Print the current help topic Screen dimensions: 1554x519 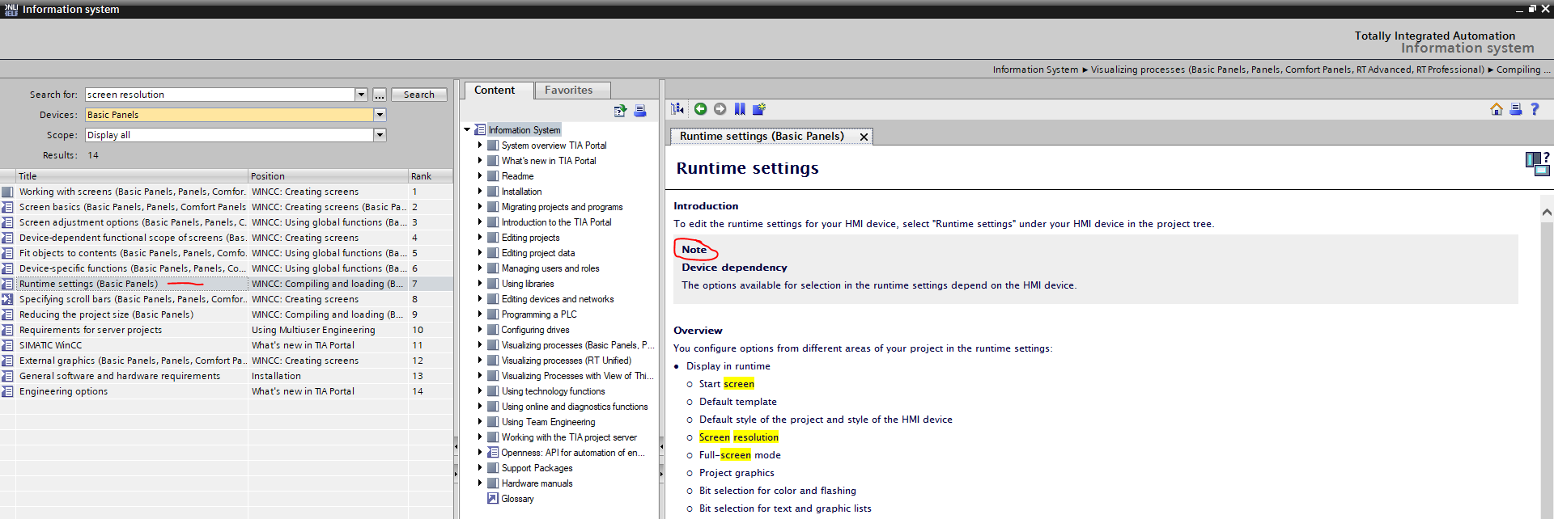pos(1515,109)
